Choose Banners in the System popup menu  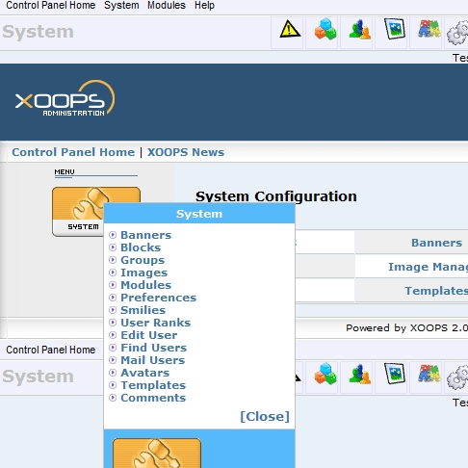[145, 235]
